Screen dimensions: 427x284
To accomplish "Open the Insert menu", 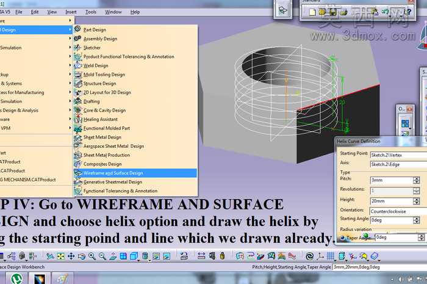I will pos(71,12).
